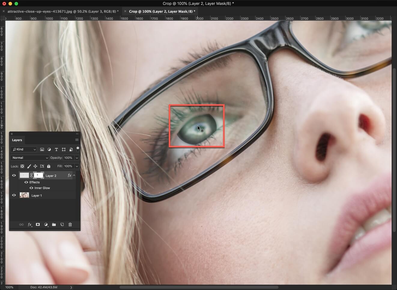Add a layer style via fx button
This screenshot has height=290, width=397.
[x=30, y=225]
